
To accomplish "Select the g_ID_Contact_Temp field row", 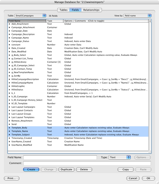I will [78, 69].
